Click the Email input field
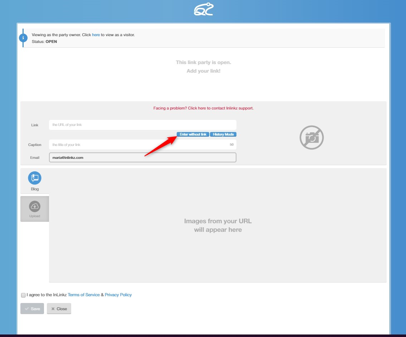406x337 pixels. point(143,157)
